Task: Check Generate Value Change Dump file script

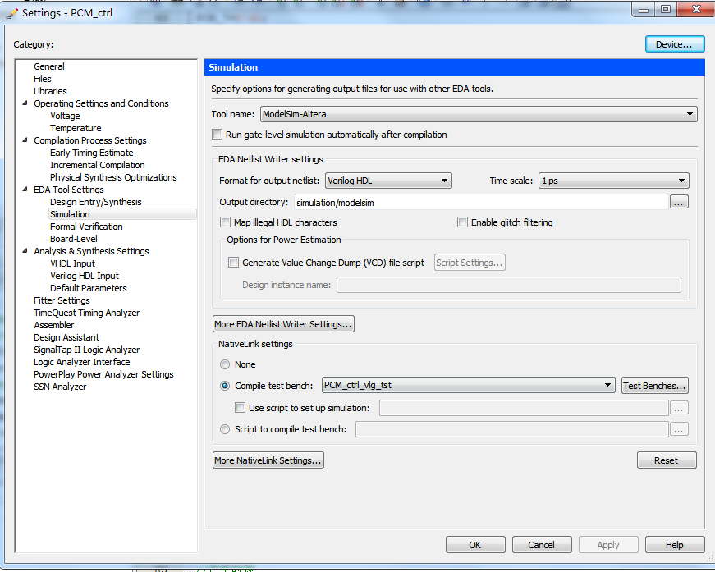Action: pyautogui.click(x=233, y=263)
